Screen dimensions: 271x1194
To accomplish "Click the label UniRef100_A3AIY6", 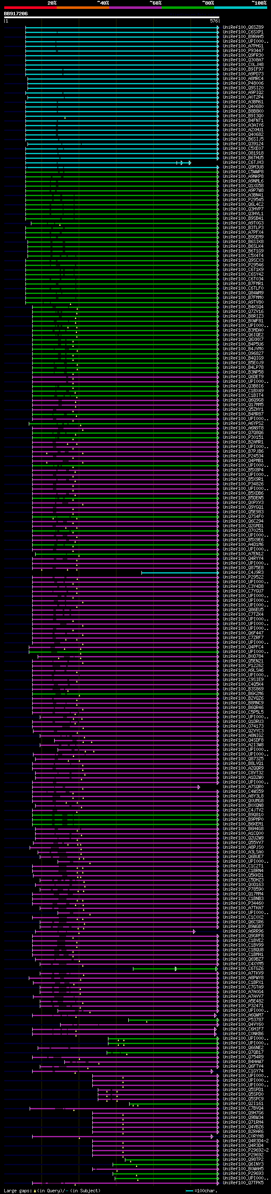I will 243,125.
